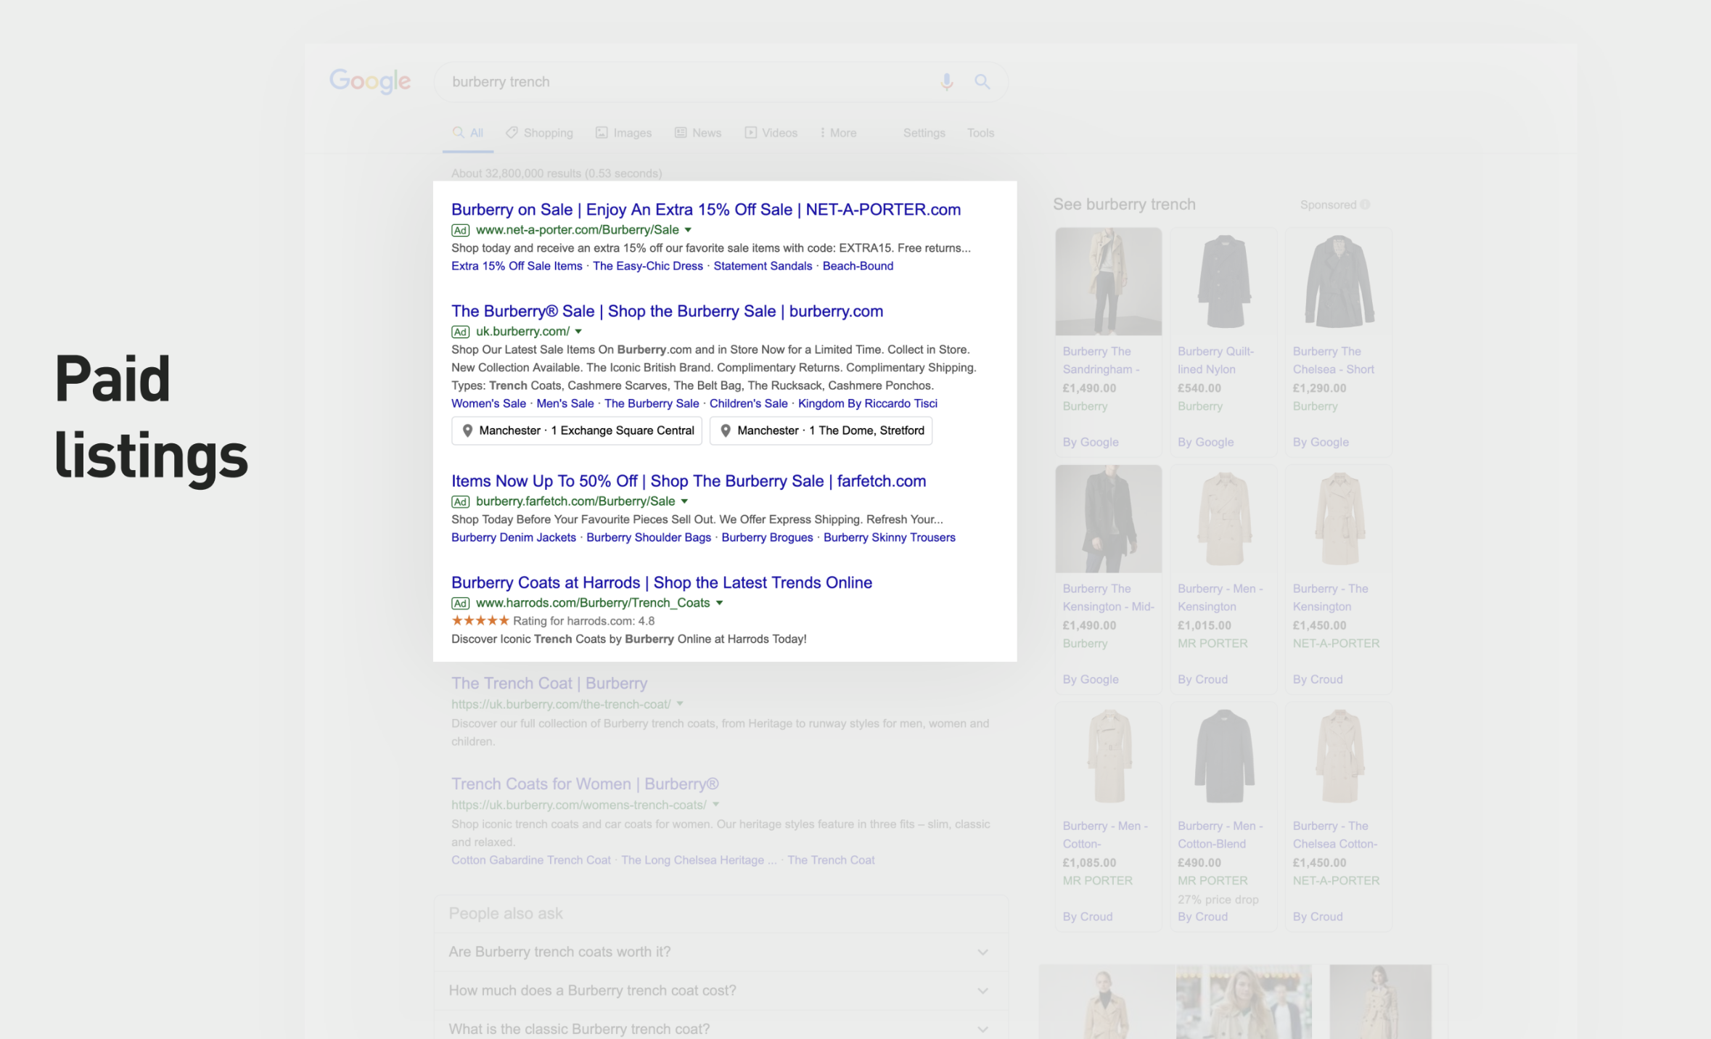Open the Burberry Quilt-lined Nylon product thumbnail
This screenshot has height=1039, width=1711.
pos(1224,282)
